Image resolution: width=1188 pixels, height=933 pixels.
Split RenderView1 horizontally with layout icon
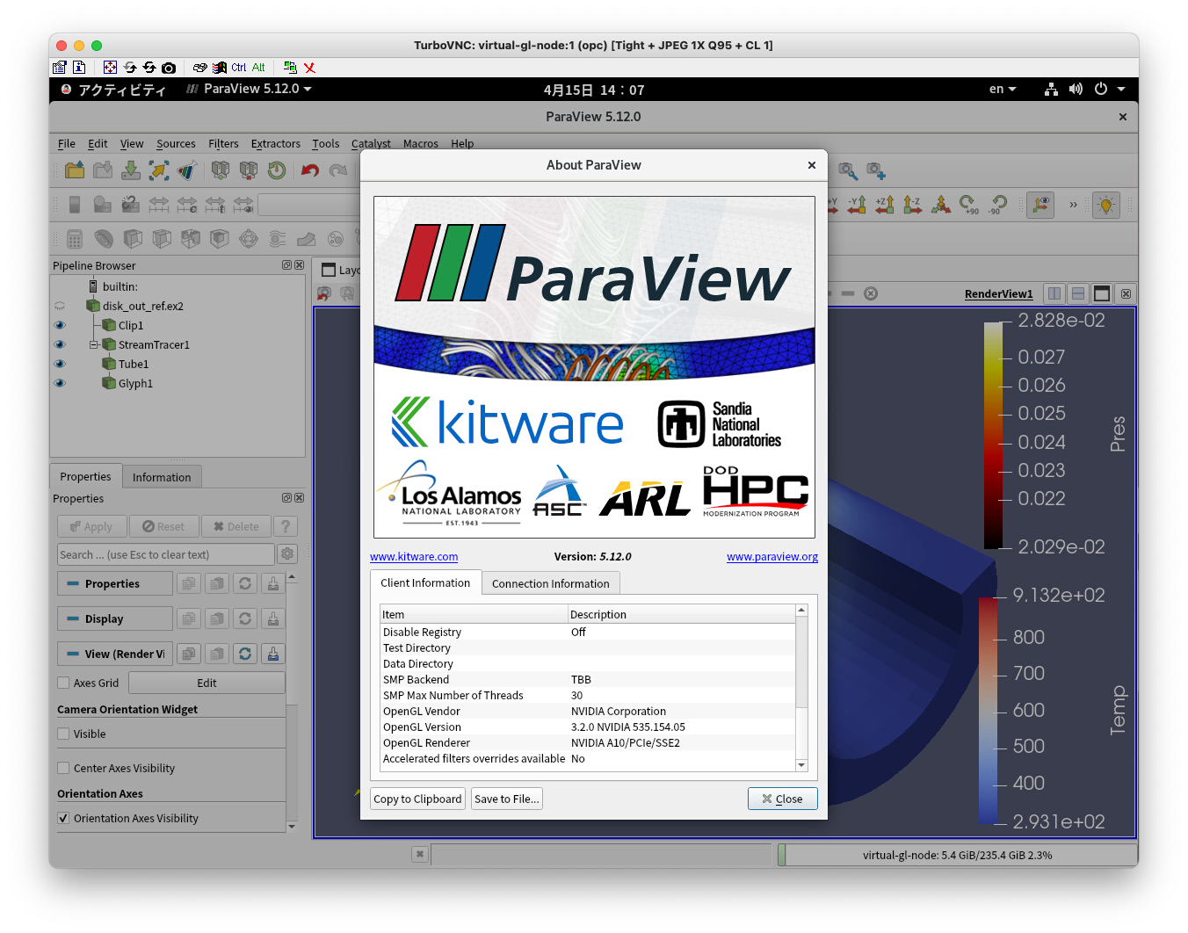[x=1054, y=293]
